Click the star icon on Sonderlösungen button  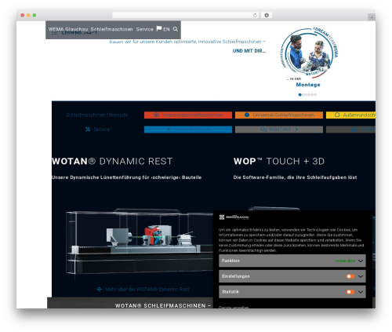[169, 130]
